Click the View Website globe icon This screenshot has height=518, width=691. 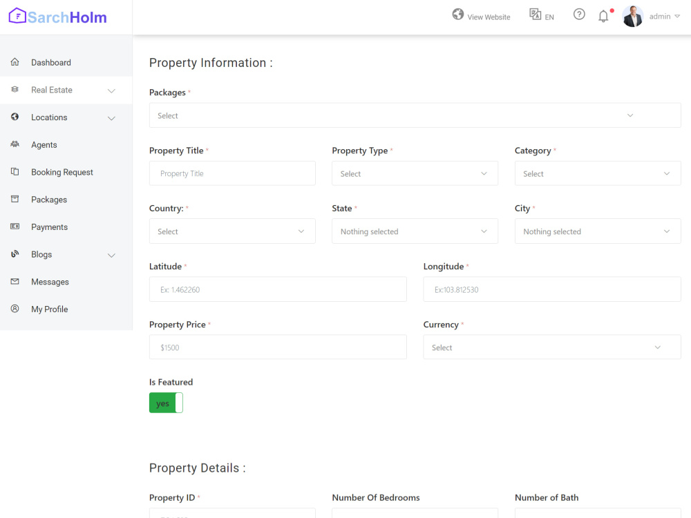tap(458, 15)
